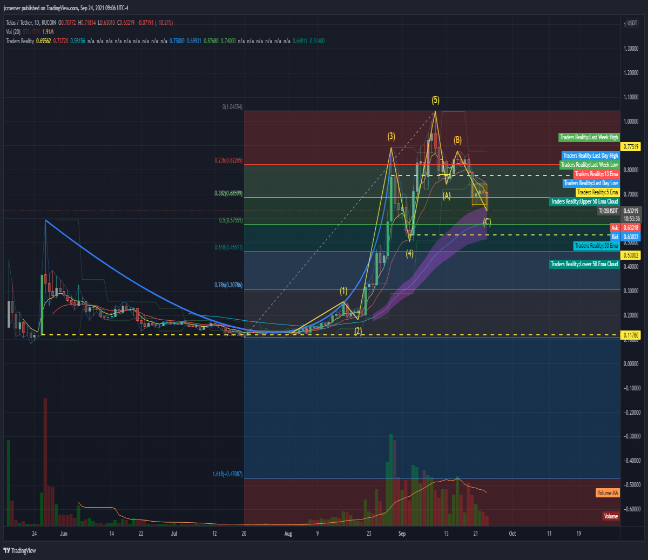Click corrective wave label (A)
This screenshot has height=560, width=648.
(x=447, y=195)
